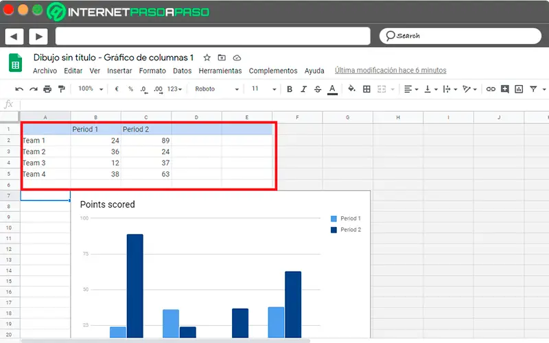
Task: Open the 123 number format dropdown
Action: pos(174,89)
